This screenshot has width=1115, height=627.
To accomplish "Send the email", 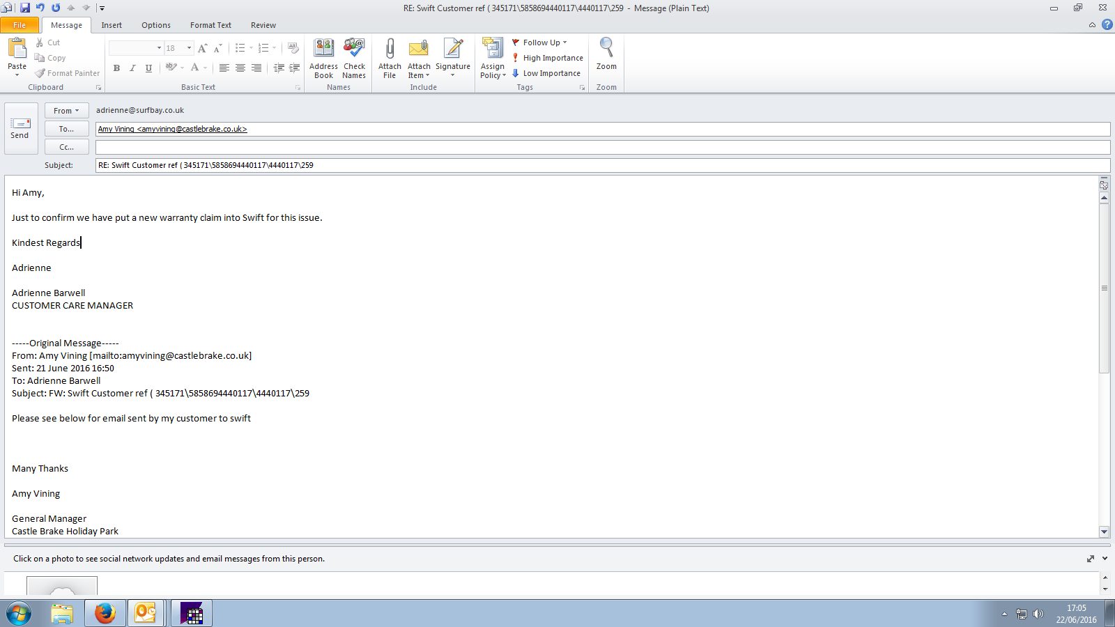I will (x=21, y=128).
